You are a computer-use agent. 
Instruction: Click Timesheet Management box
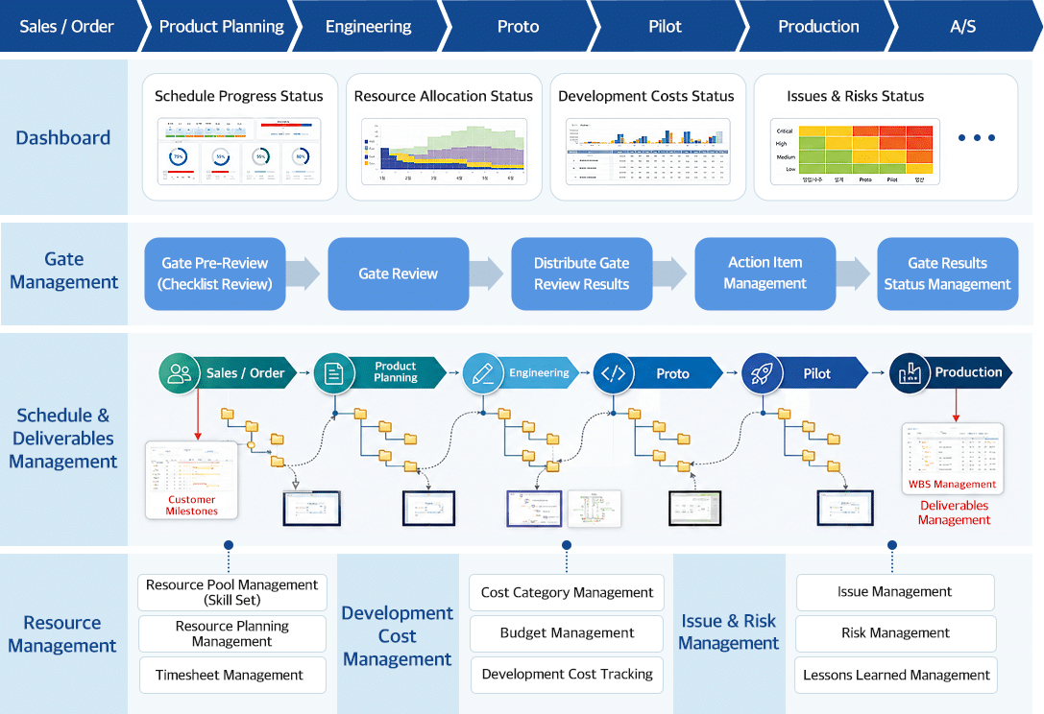tap(231, 675)
